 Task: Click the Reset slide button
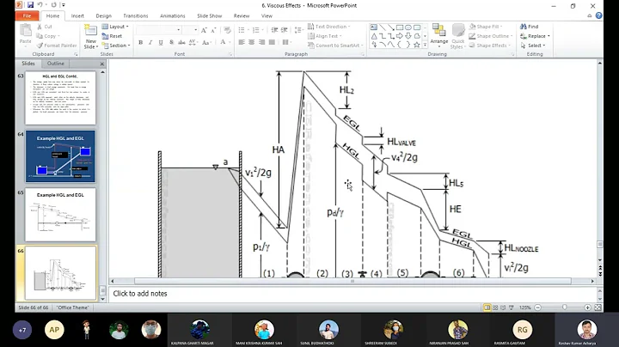point(112,36)
